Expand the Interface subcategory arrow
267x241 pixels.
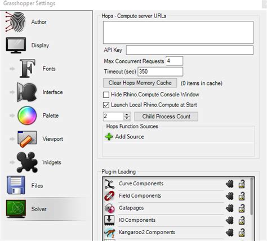(x=12, y=92)
